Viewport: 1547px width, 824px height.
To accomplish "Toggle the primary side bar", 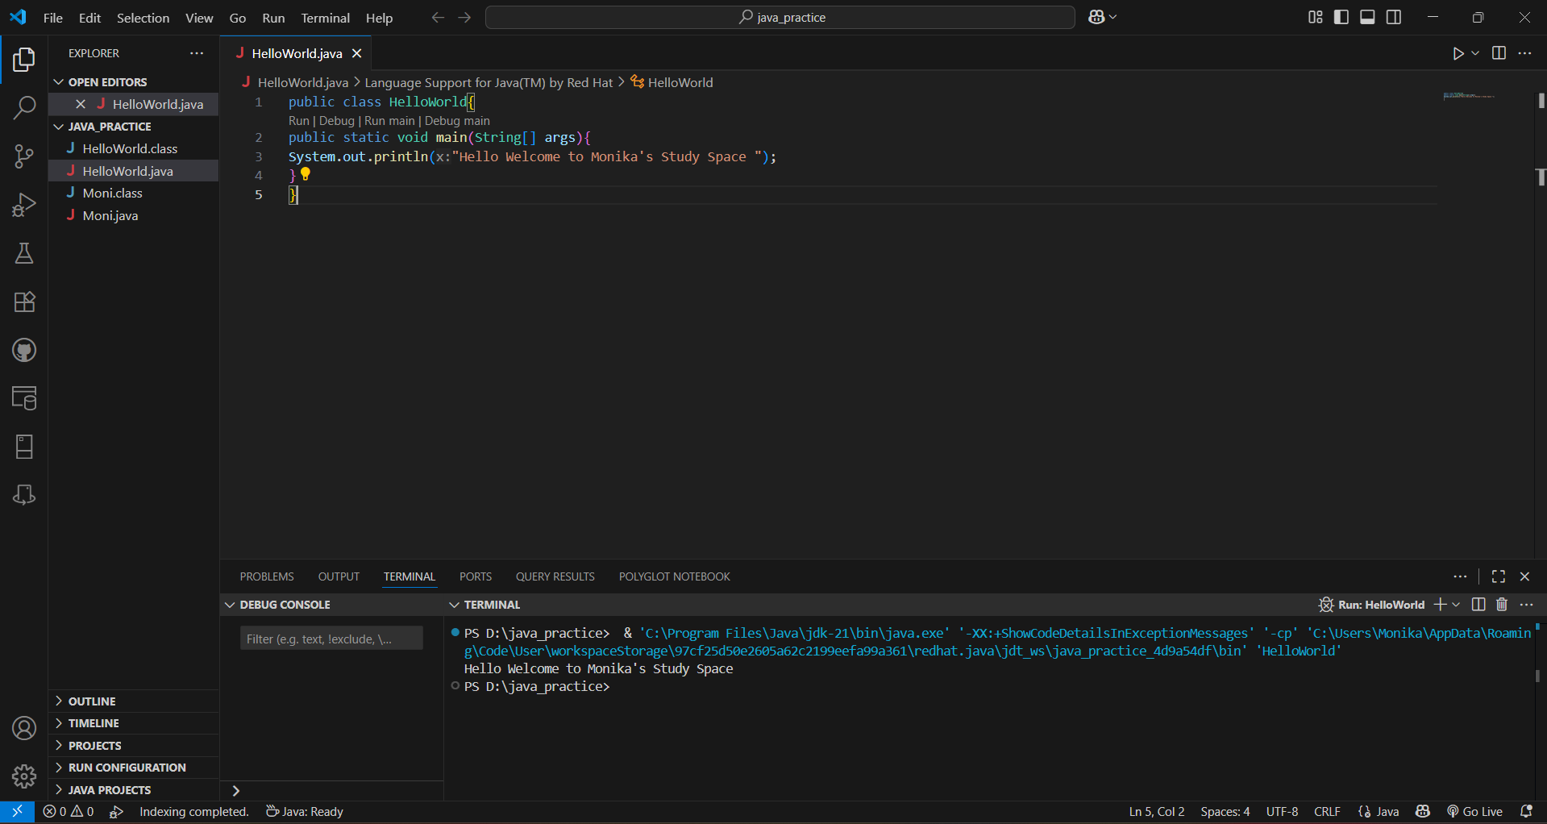I will 1341,16.
